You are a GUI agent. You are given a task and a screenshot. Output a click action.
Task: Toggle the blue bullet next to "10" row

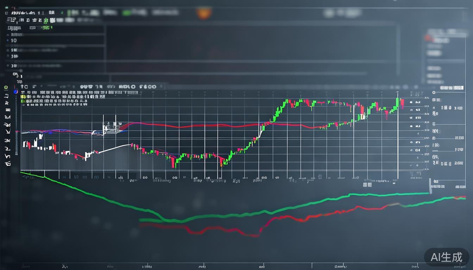point(7,41)
